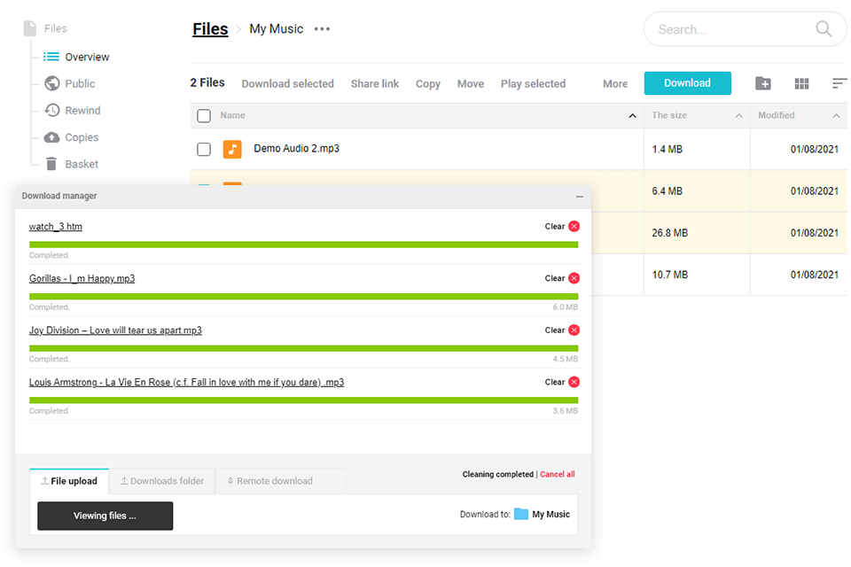Switch to grid view icon
Viewport: 851px width, 567px height.
click(x=801, y=83)
